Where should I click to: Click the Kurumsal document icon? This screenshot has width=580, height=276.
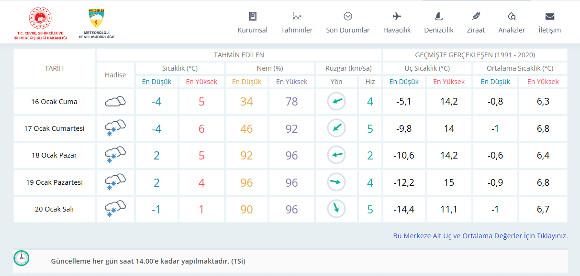click(253, 16)
